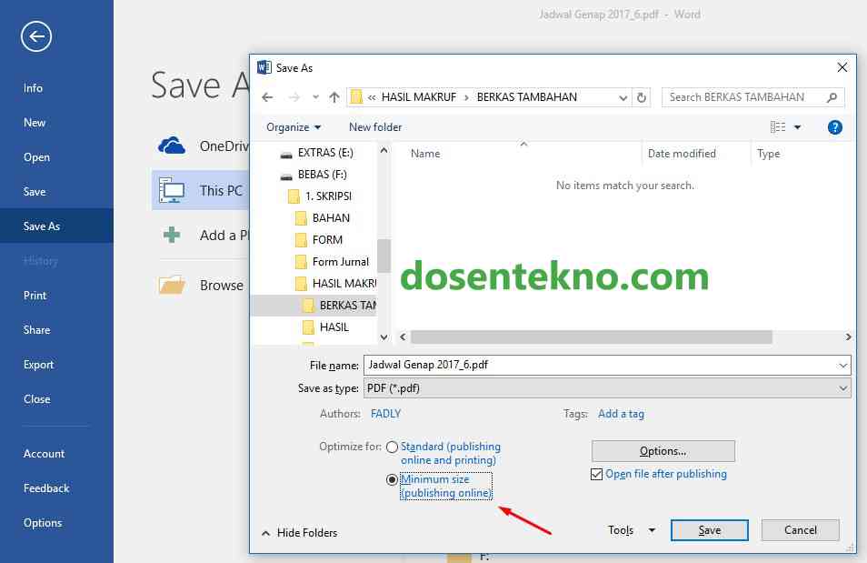The image size is (867, 563).
Task: Choose Close in the backstage menu
Action: click(36, 399)
